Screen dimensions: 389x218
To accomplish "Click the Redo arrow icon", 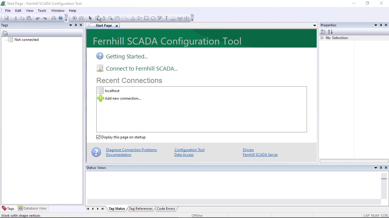I will point(45,18).
